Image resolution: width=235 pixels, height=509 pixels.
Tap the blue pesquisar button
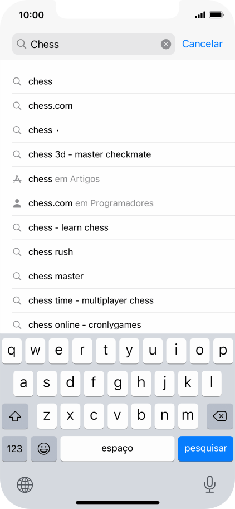pos(205,449)
